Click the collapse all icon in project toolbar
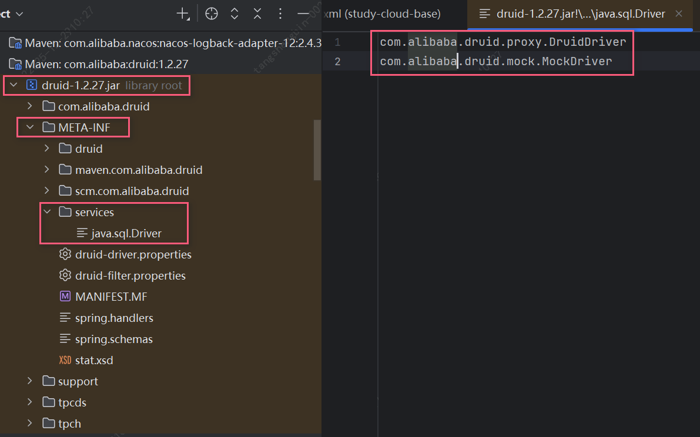The image size is (700, 437). (257, 14)
